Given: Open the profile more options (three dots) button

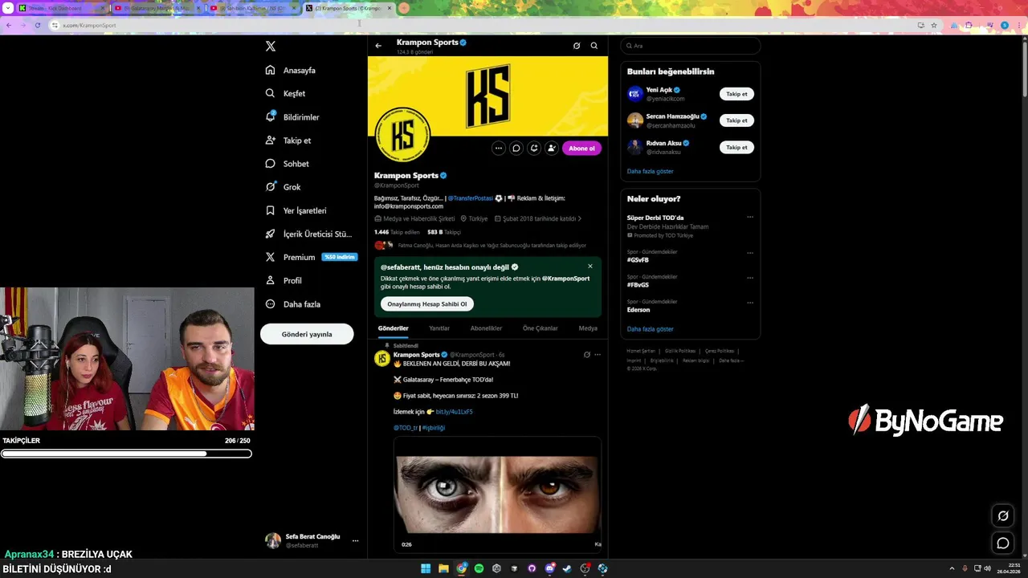Looking at the screenshot, I should (499, 148).
